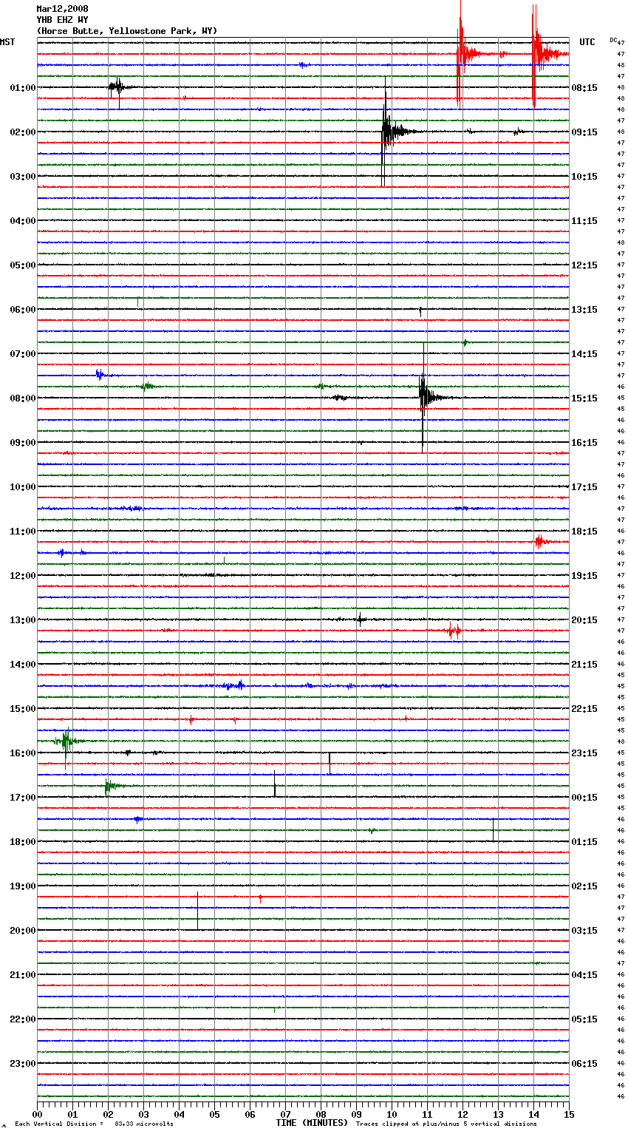This screenshot has height=1134, width=628.
Task: Select the 23:00 MST time label
Action: coord(23,1064)
